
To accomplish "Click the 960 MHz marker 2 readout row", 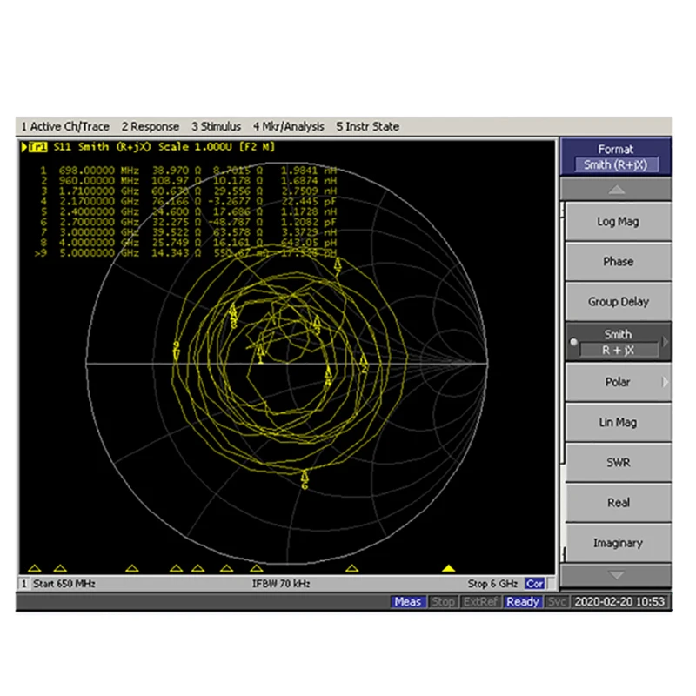I will pyautogui.click(x=188, y=181).
